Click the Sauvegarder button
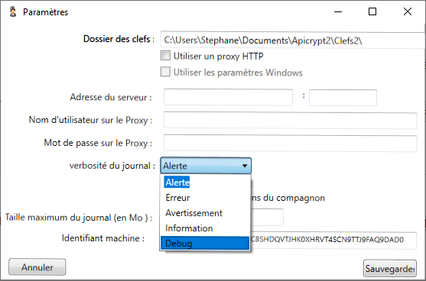 pos(389,269)
